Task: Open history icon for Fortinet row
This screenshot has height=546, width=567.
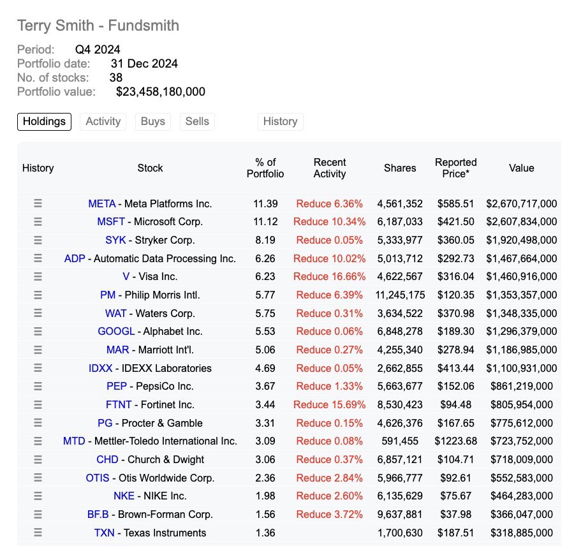Action: click(38, 404)
